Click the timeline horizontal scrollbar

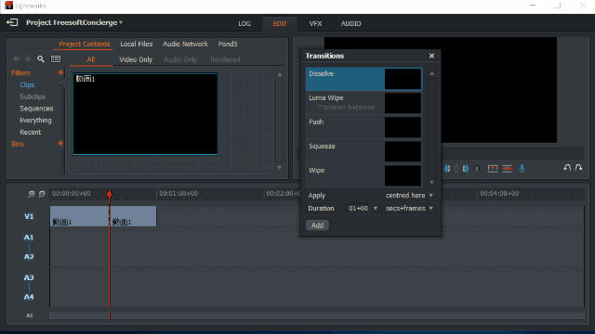coord(317,315)
